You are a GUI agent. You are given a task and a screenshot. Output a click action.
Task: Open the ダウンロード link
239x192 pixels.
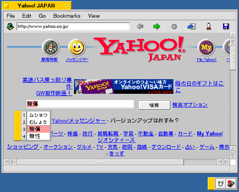[x=166, y=147]
